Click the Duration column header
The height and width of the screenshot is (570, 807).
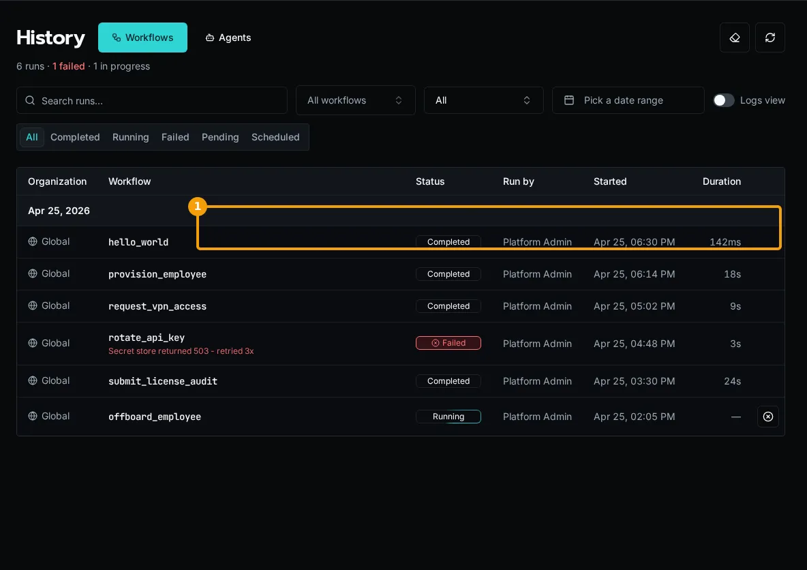point(722,181)
